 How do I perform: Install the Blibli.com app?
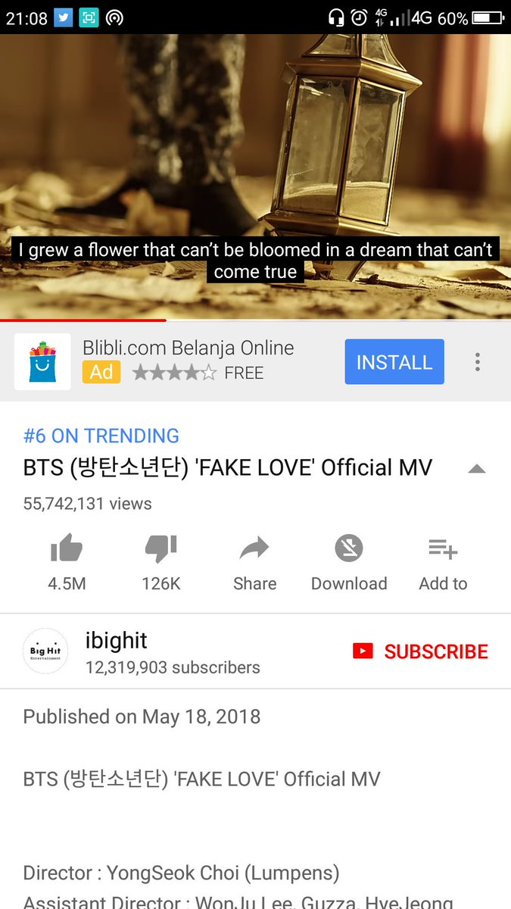[x=394, y=362]
